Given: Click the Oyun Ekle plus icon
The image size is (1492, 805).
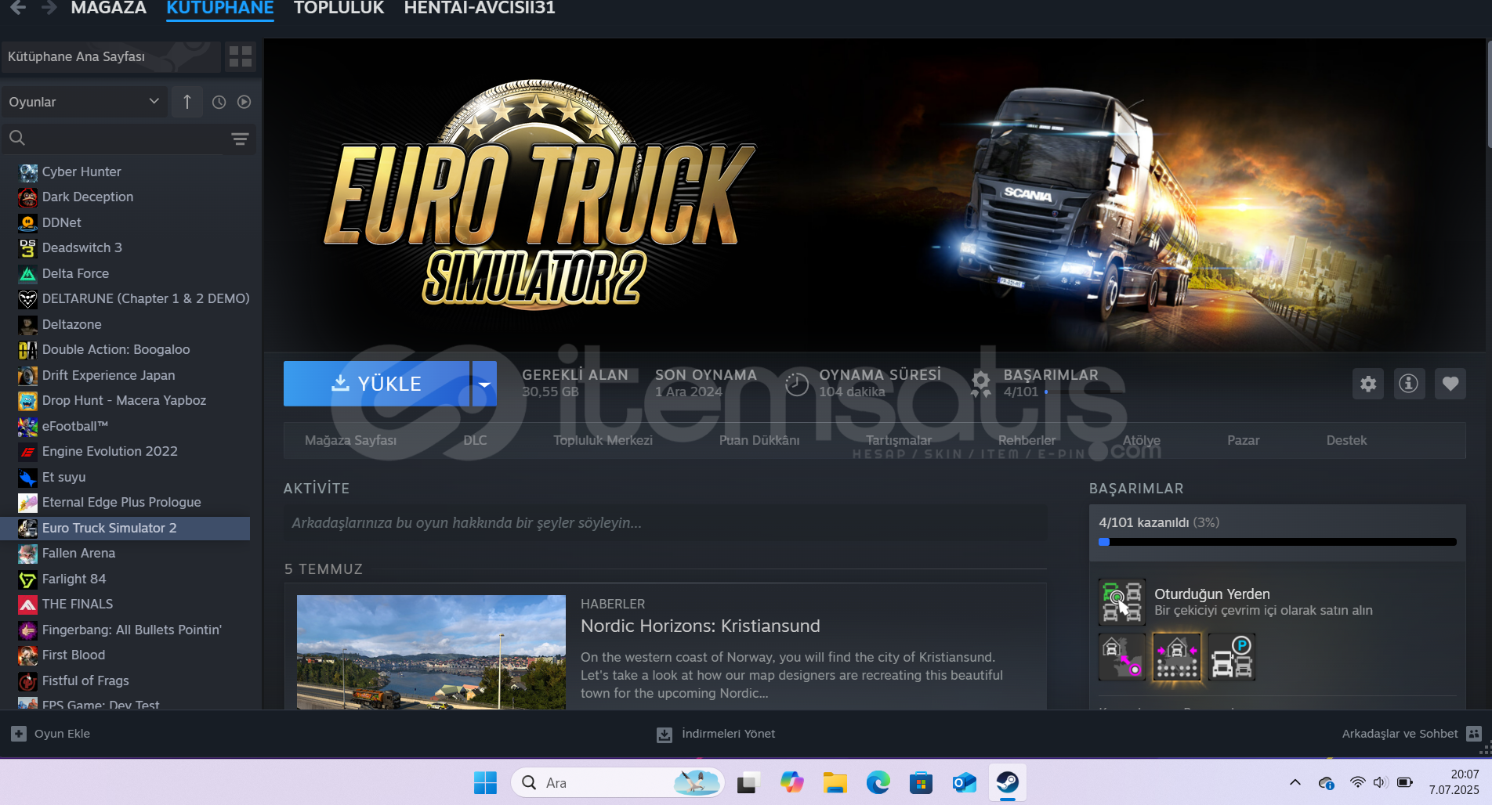Looking at the screenshot, I should (x=19, y=734).
